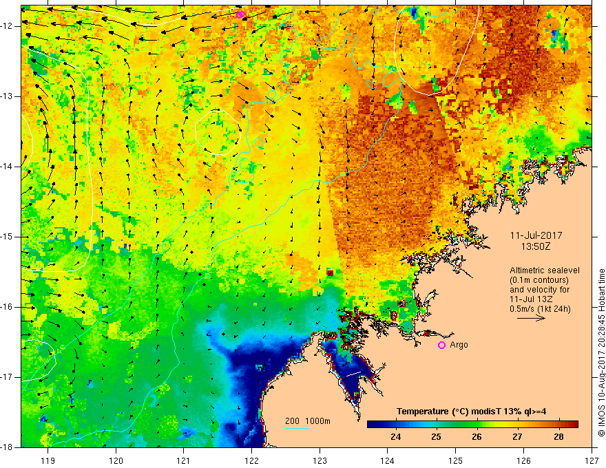Click the "28" colorbar tick label

tap(558, 437)
